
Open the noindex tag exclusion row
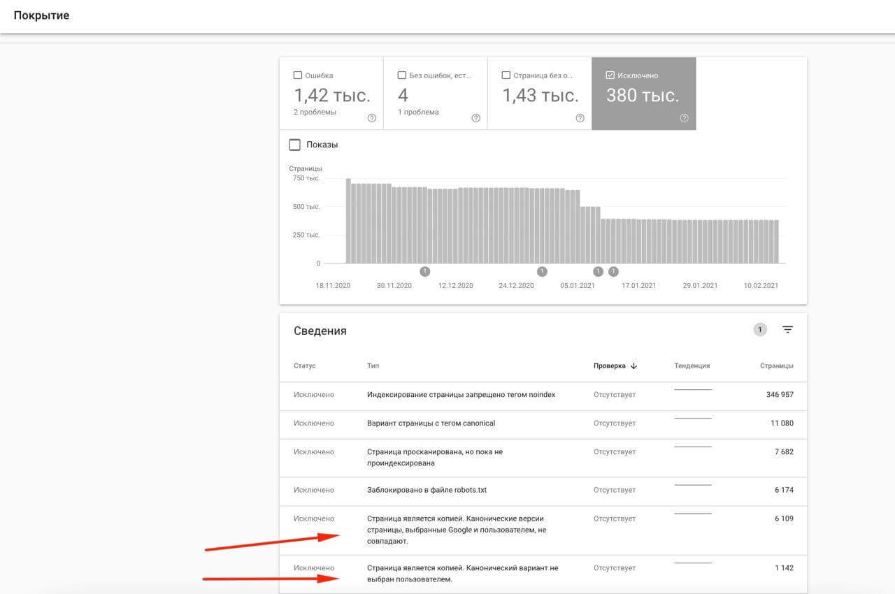pyautogui.click(x=461, y=395)
